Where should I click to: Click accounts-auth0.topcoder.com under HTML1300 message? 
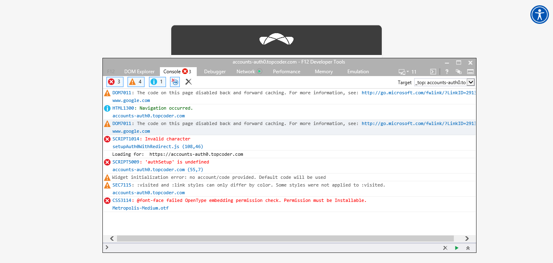click(x=149, y=116)
